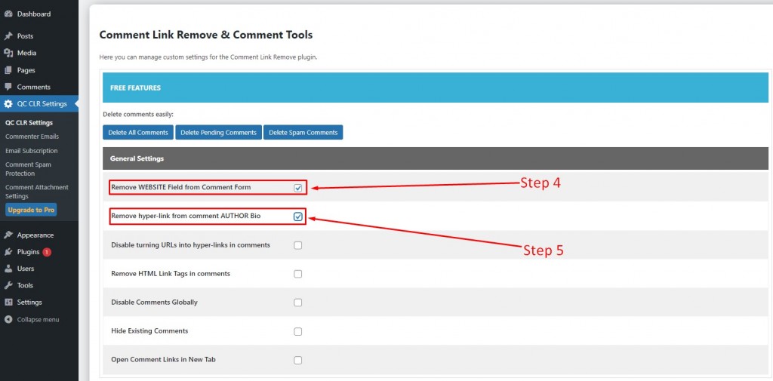Click the Appearance paintbrush icon
The height and width of the screenshot is (381, 773).
pyautogui.click(x=8, y=235)
